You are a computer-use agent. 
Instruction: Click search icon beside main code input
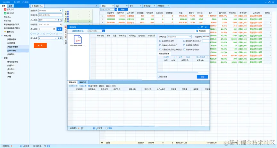(x=116, y=10)
